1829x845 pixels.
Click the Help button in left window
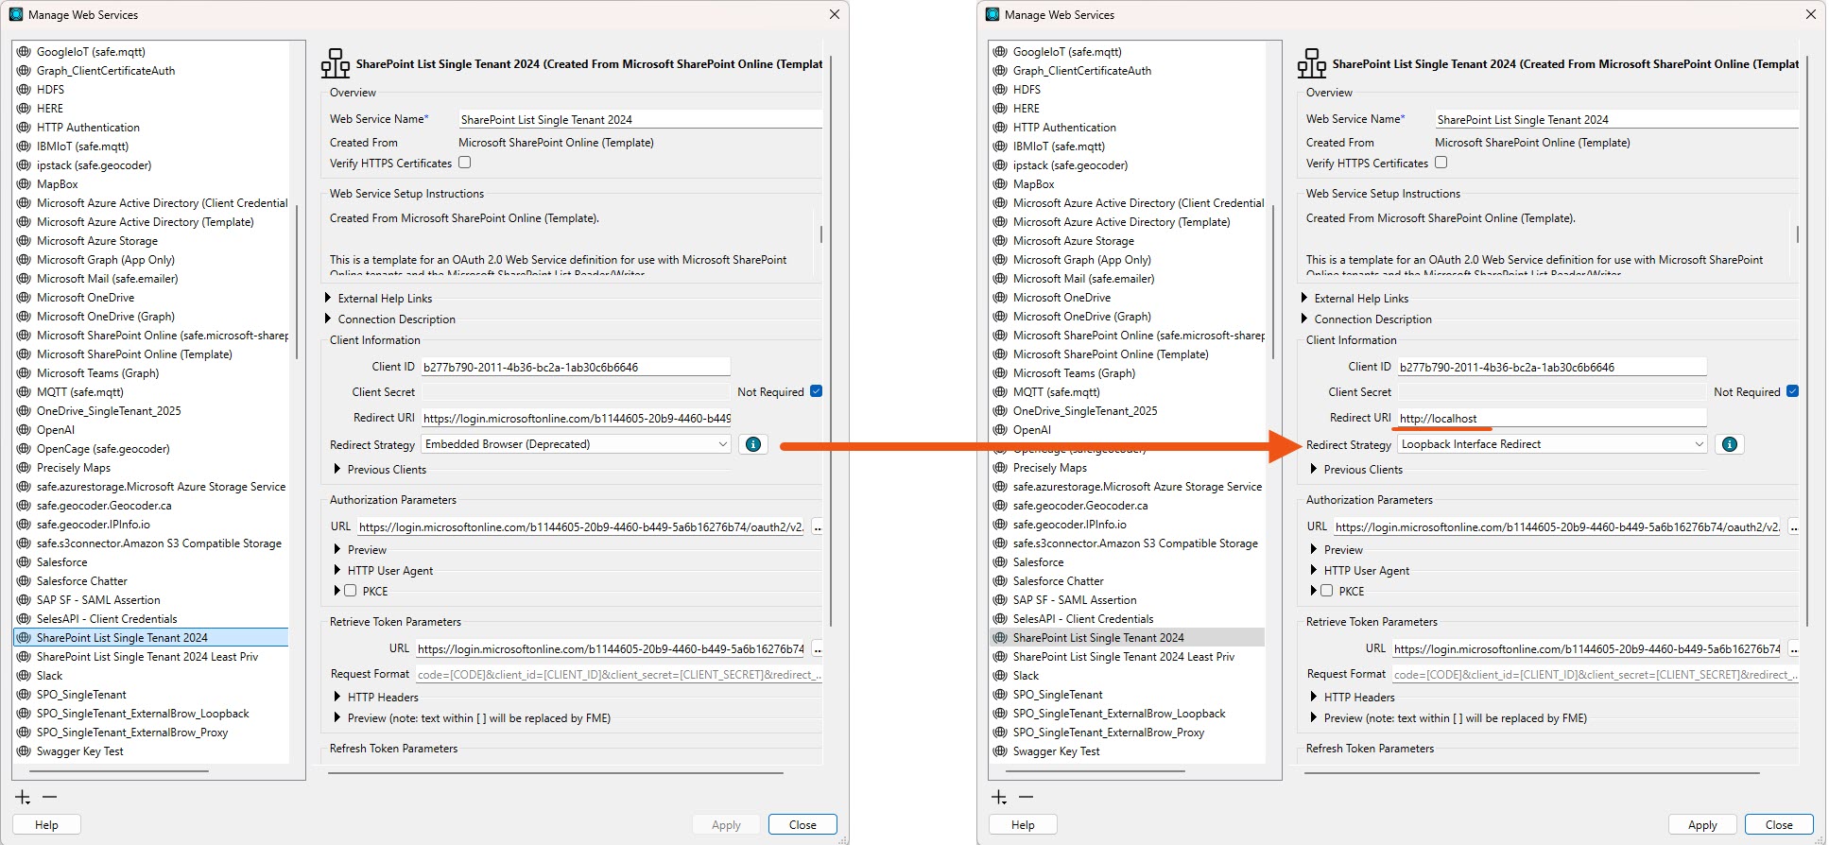(x=46, y=825)
